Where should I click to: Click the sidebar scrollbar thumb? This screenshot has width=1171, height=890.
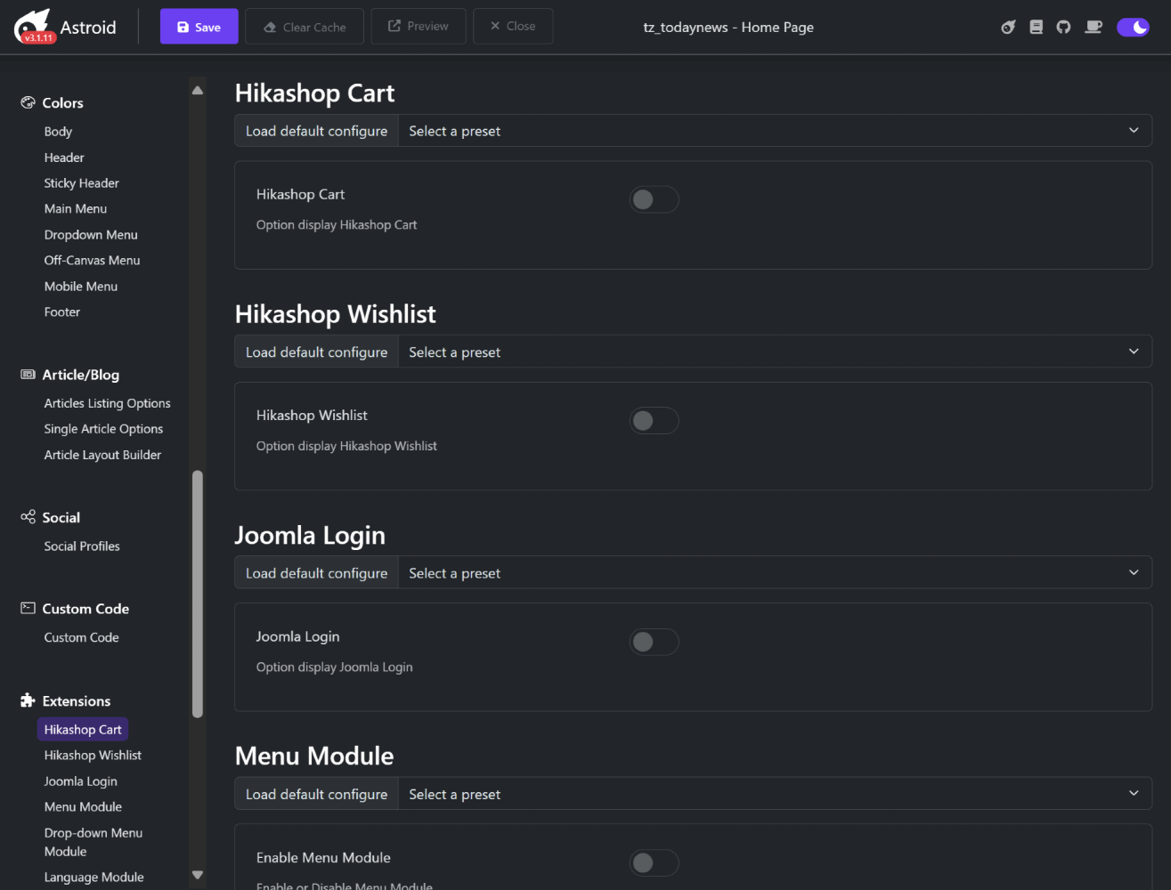198,594
